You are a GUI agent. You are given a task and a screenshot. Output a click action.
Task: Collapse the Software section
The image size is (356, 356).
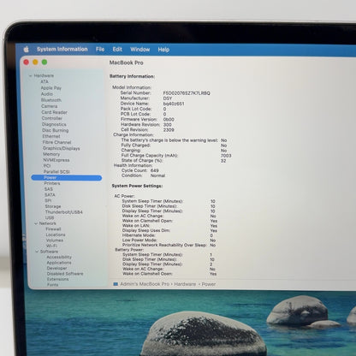click(x=37, y=252)
